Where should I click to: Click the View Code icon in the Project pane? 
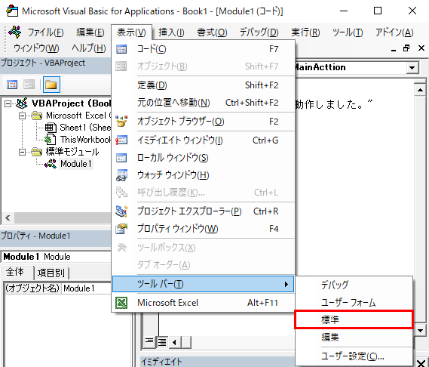[12, 85]
